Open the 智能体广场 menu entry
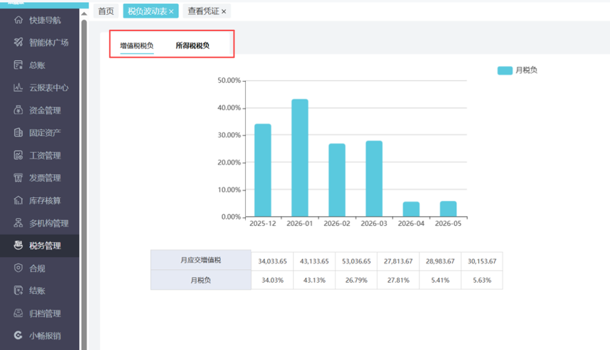 40,43
